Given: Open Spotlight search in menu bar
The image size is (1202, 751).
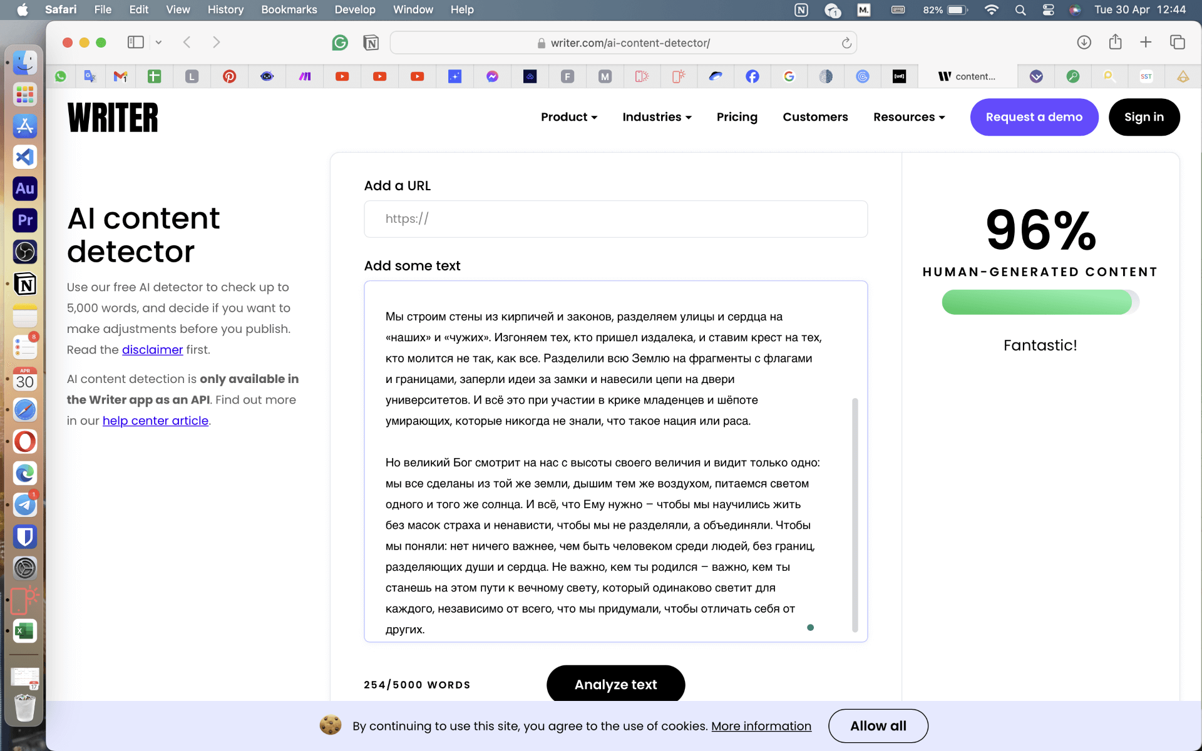Looking at the screenshot, I should [1020, 9].
